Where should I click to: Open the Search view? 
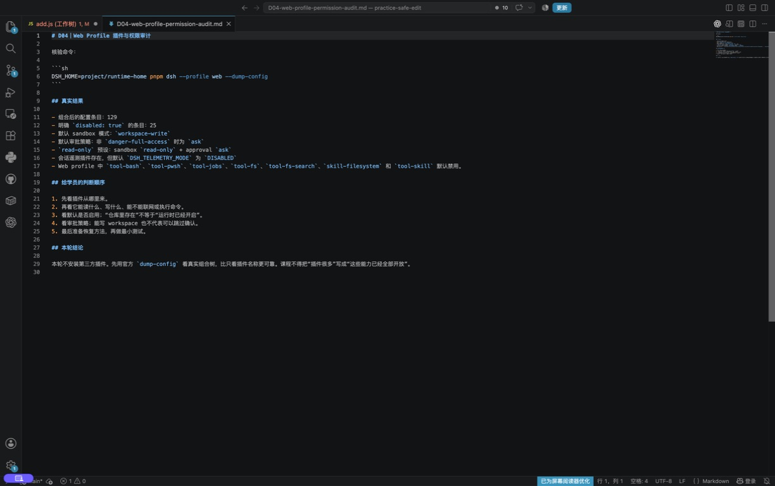click(x=11, y=48)
